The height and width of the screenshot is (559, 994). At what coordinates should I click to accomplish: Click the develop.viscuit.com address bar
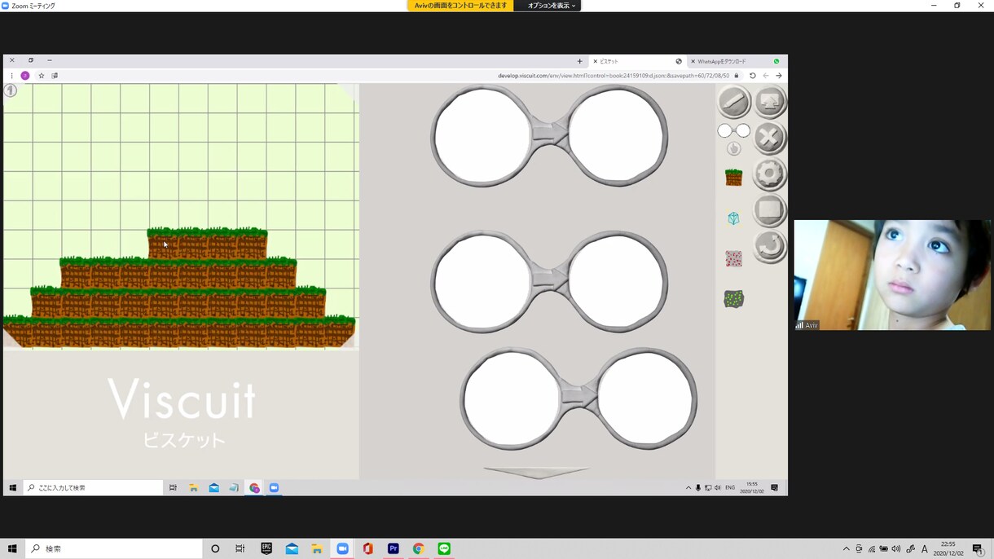point(614,76)
